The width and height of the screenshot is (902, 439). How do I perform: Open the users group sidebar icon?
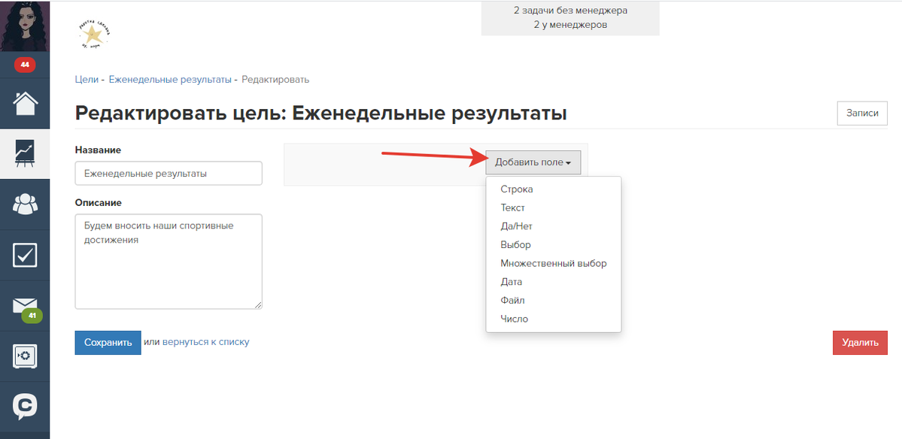(25, 204)
